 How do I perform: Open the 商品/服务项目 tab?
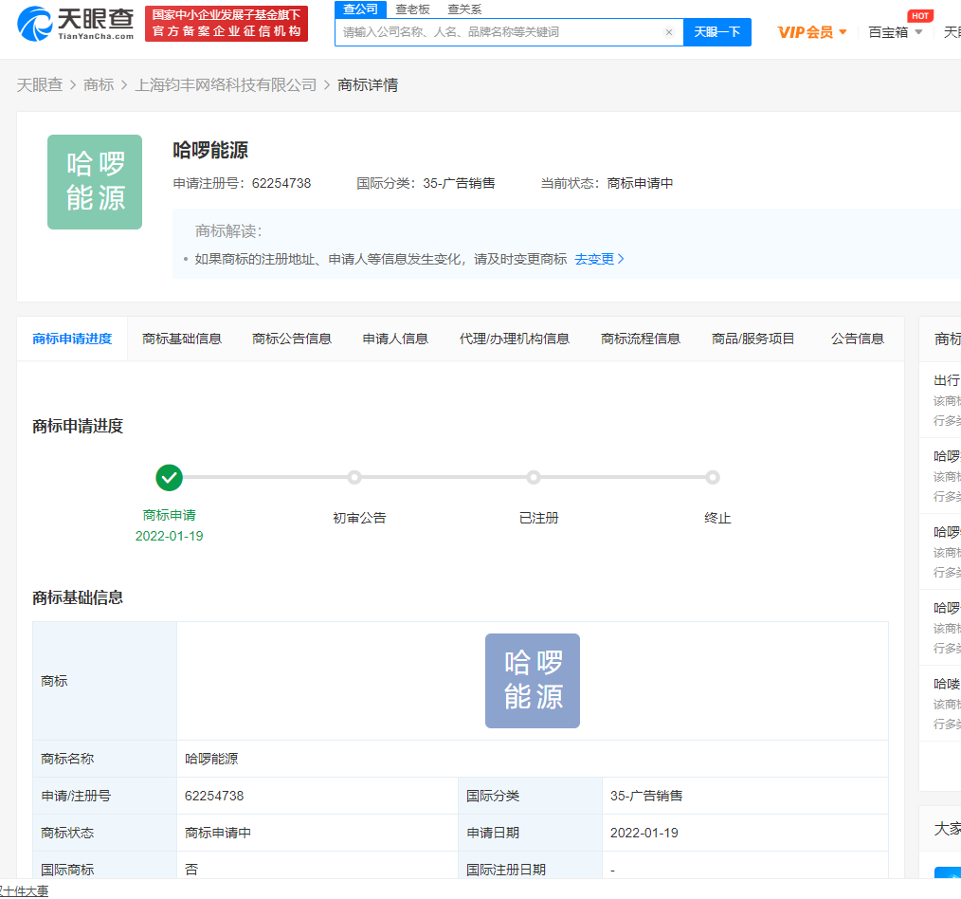tap(752, 339)
